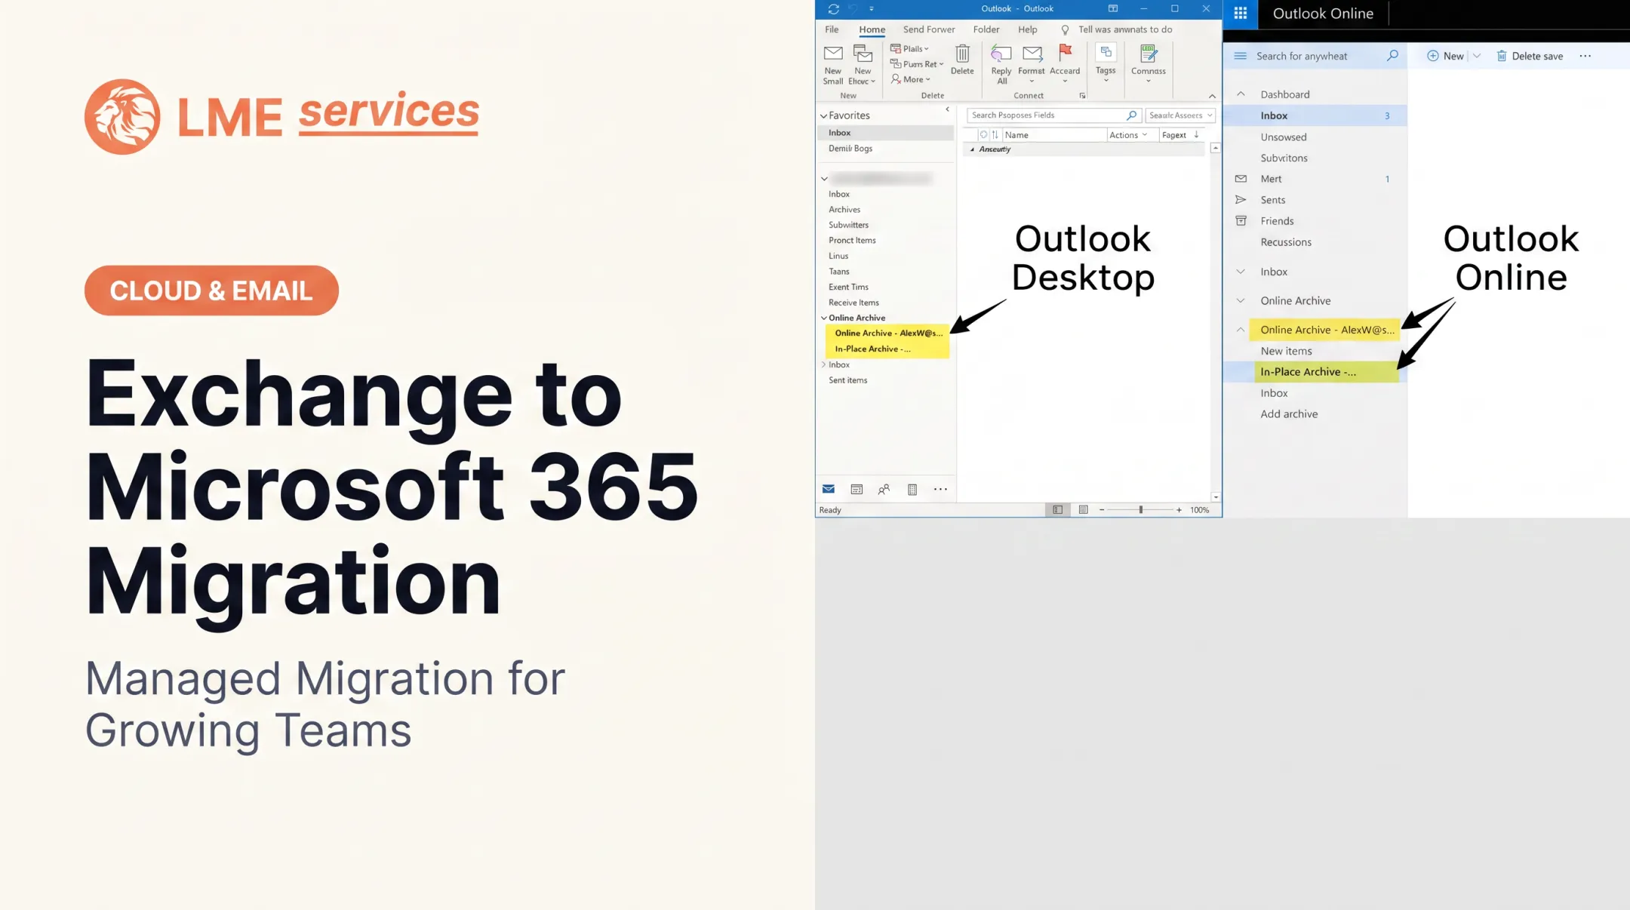Open Mail view icon in bottom navigation

828,489
